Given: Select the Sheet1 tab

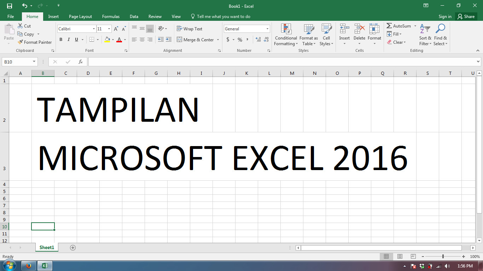Looking at the screenshot, I should [x=47, y=248].
